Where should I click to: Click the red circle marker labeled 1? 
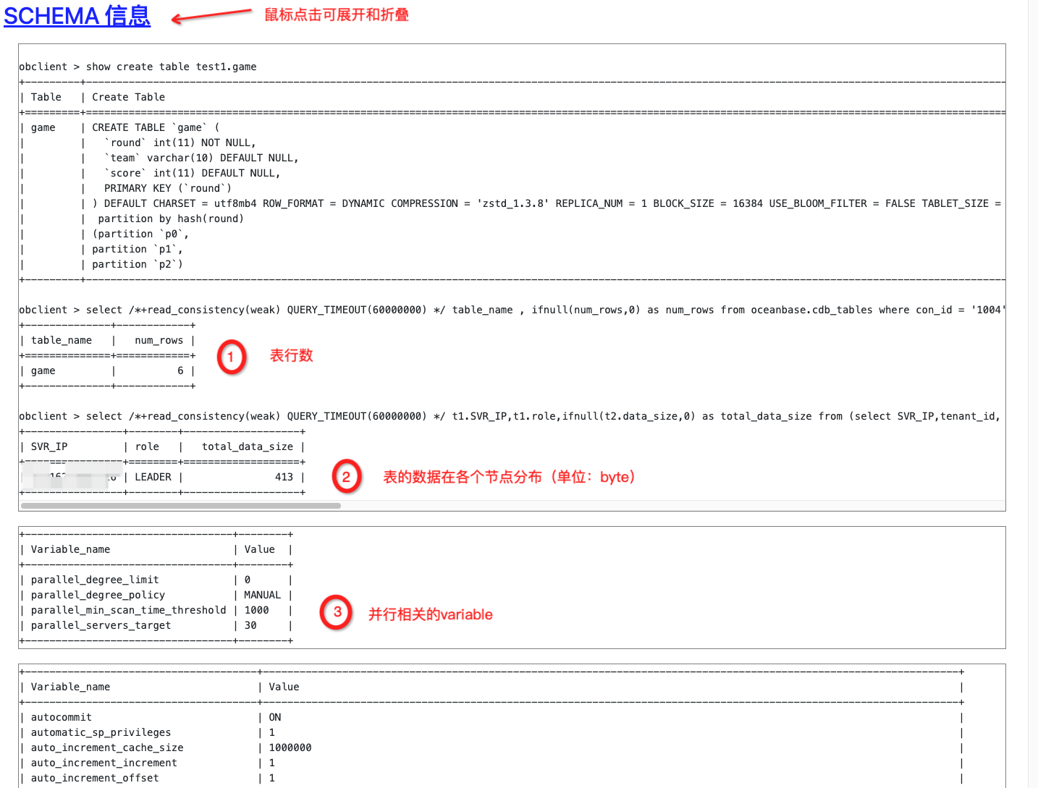tap(232, 357)
